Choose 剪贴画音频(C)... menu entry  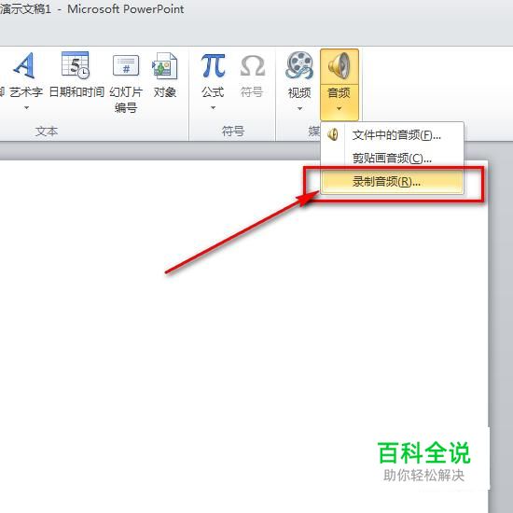(393, 159)
